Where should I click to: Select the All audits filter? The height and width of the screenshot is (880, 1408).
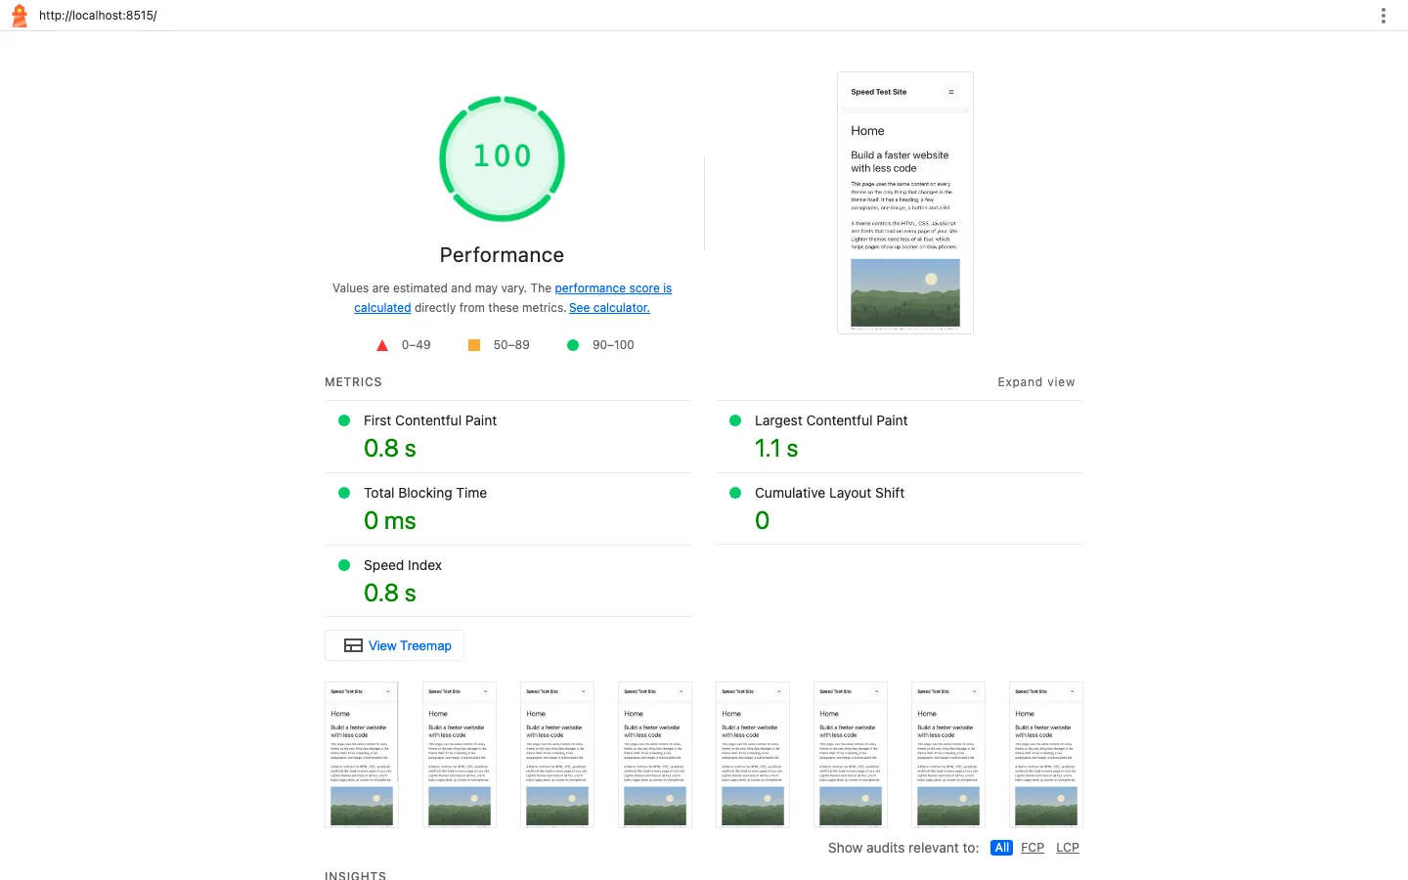[x=1001, y=848]
